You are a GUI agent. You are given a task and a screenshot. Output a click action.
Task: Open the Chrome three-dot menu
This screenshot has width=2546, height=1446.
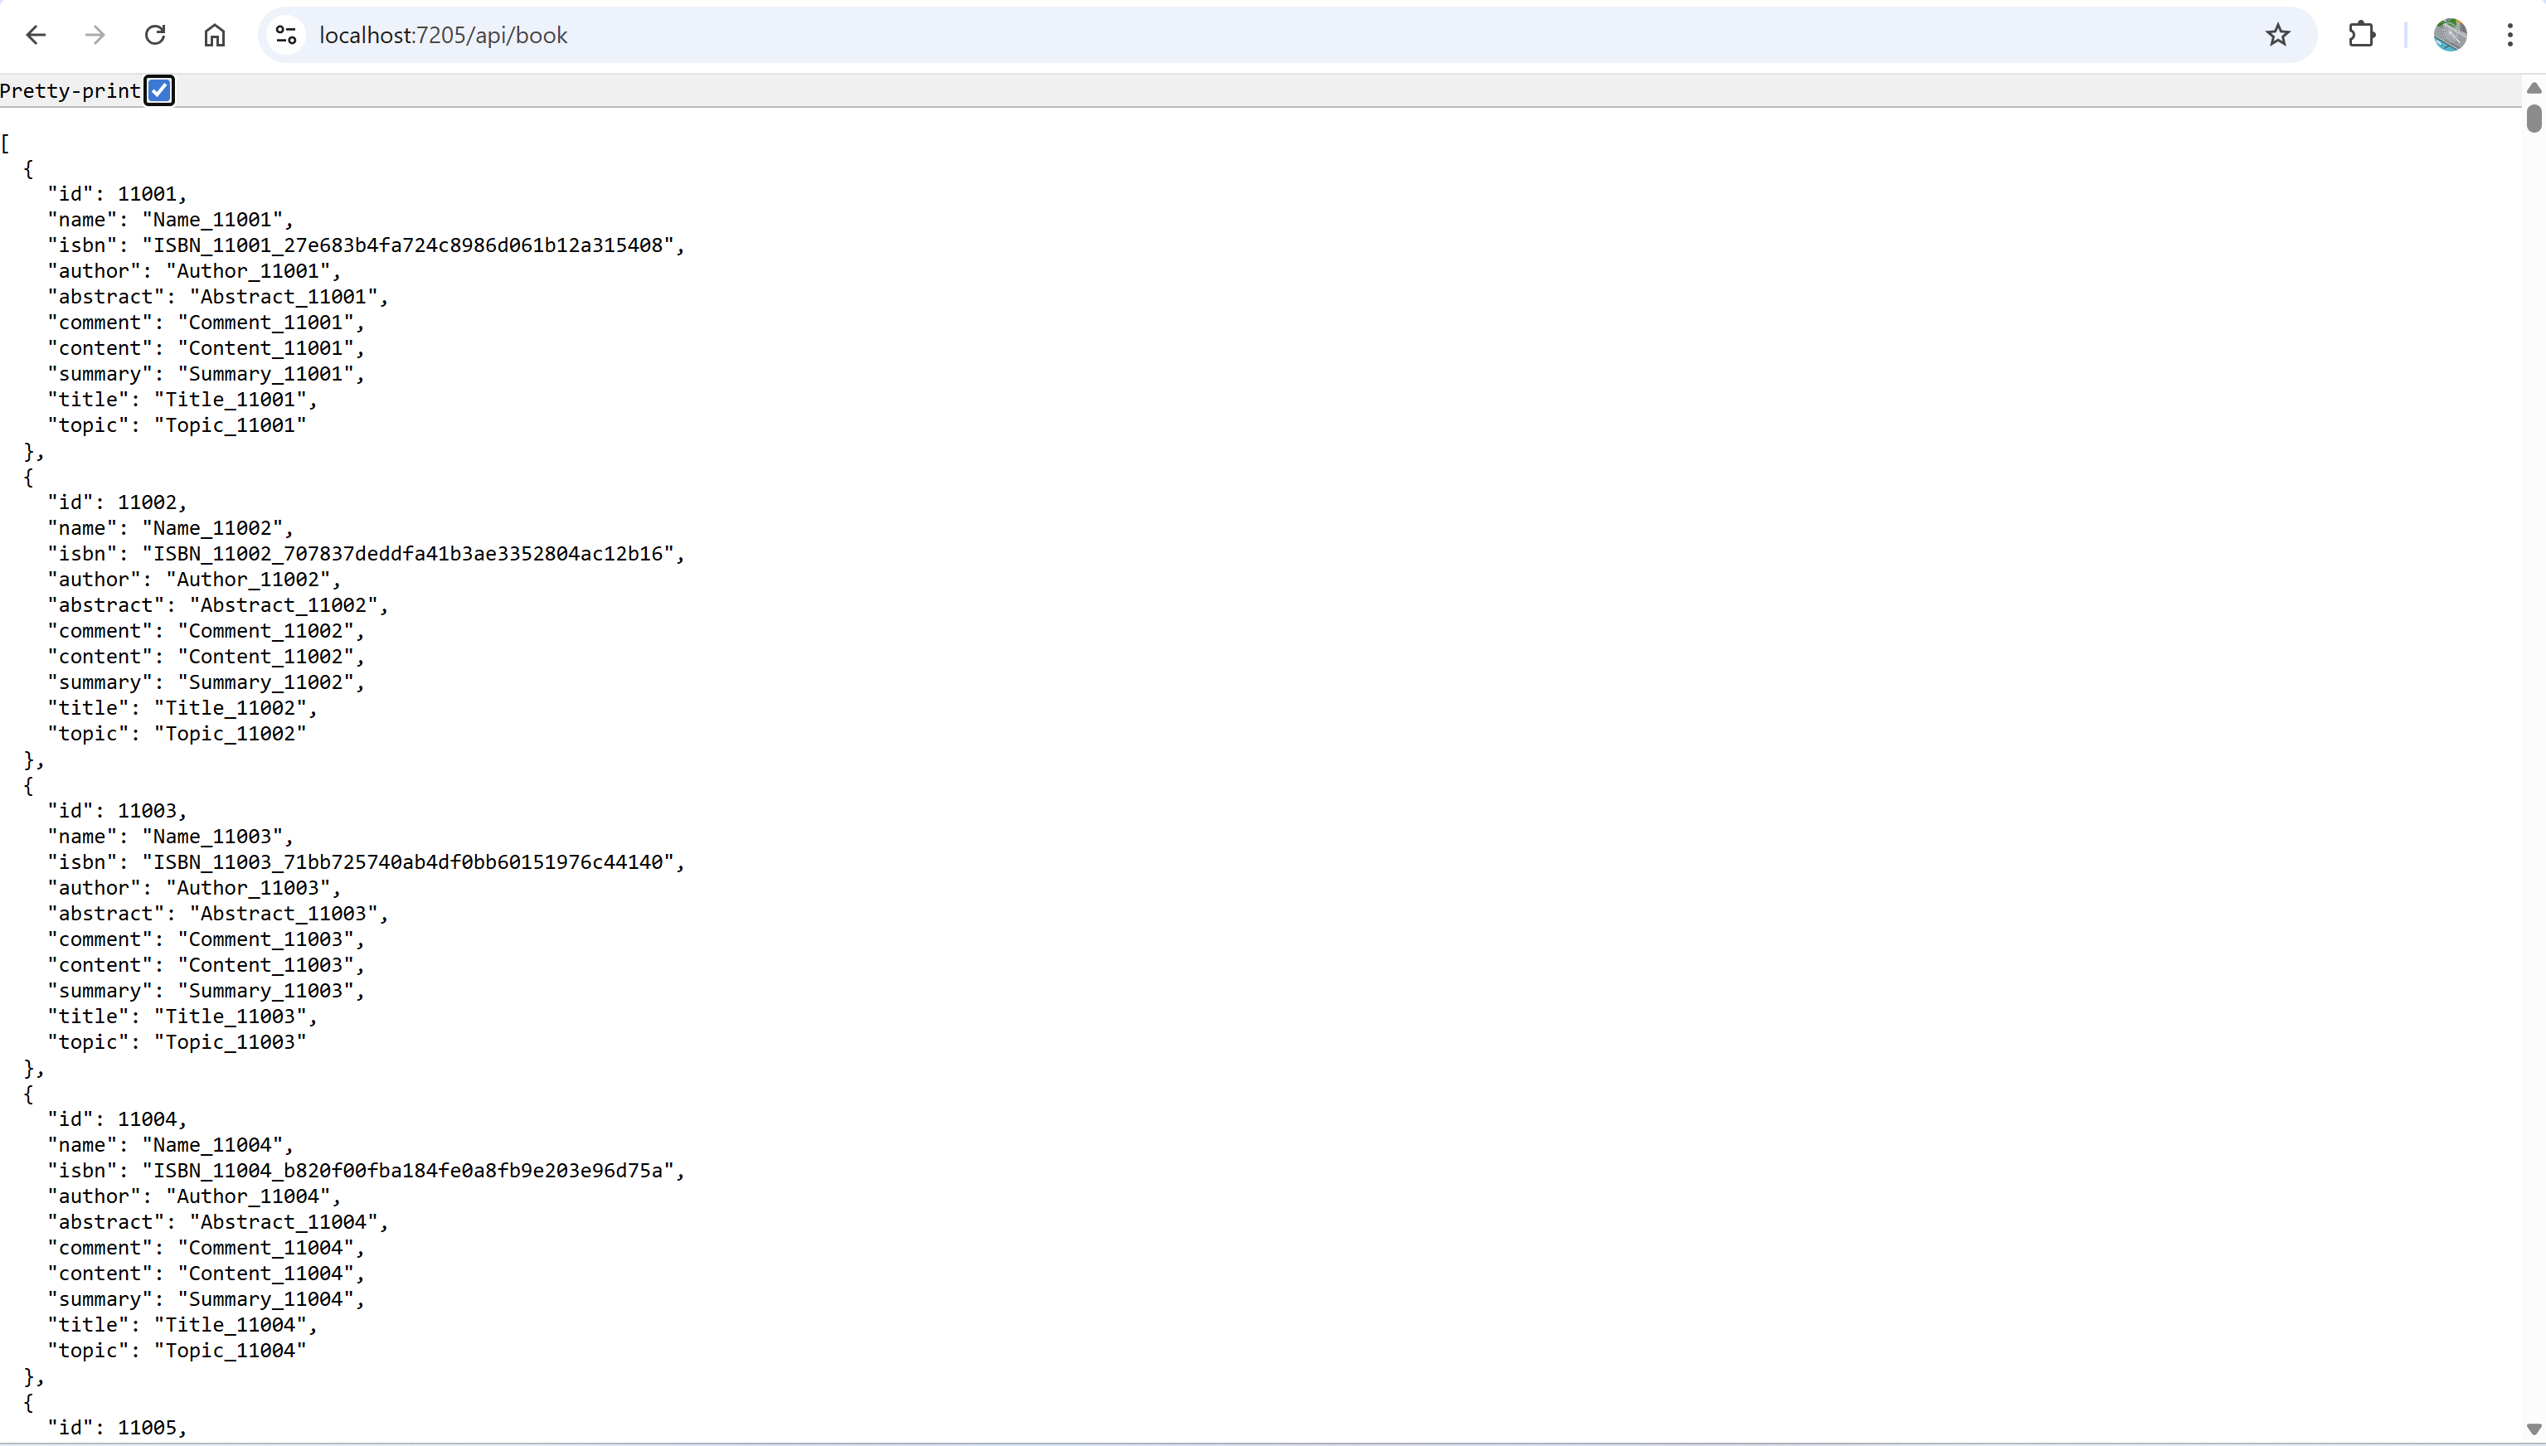tap(2510, 36)
